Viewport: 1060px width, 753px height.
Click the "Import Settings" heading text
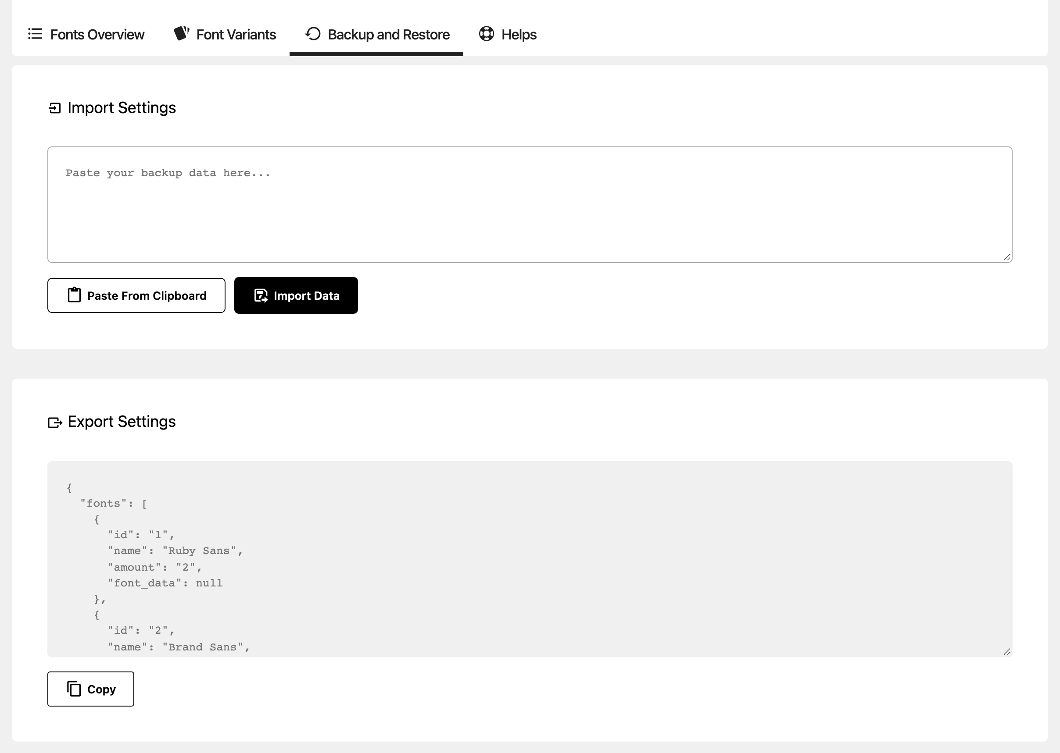coord(122,107)
